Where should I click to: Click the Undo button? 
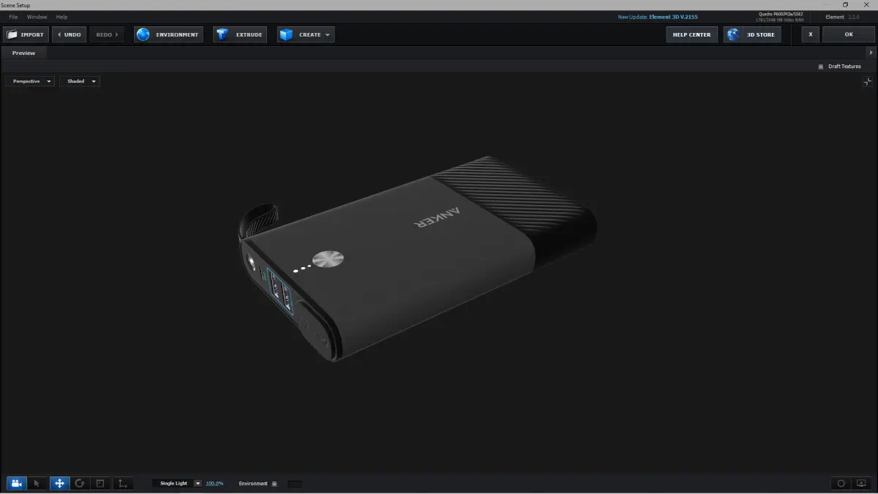69,34
